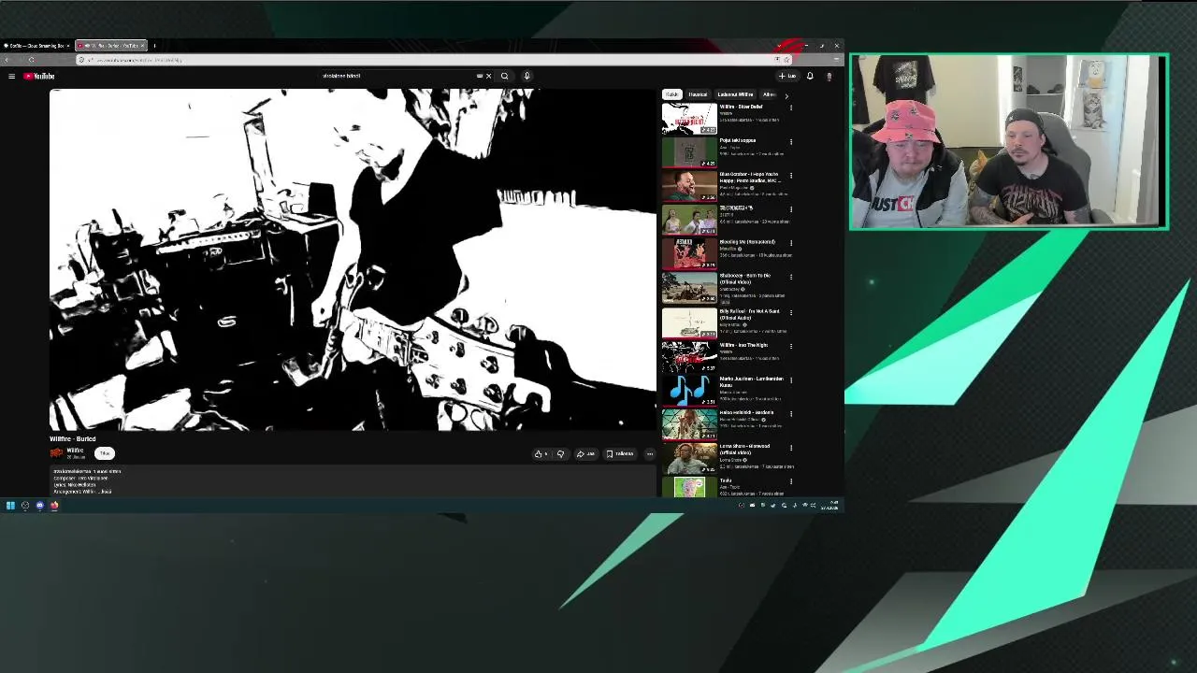Open a new browser tab

pos(154,45)
